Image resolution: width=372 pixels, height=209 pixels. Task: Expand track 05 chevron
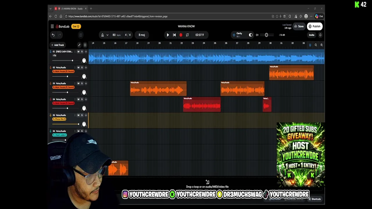coord(86,115)
